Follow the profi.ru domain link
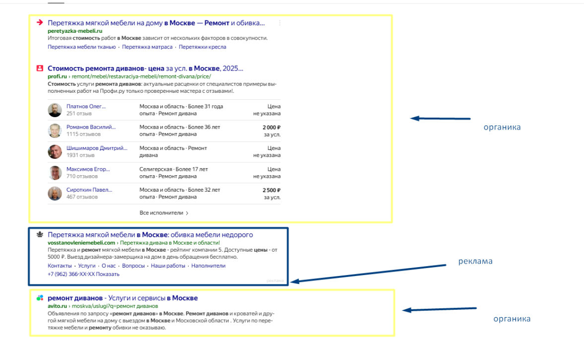 point(57,76)
